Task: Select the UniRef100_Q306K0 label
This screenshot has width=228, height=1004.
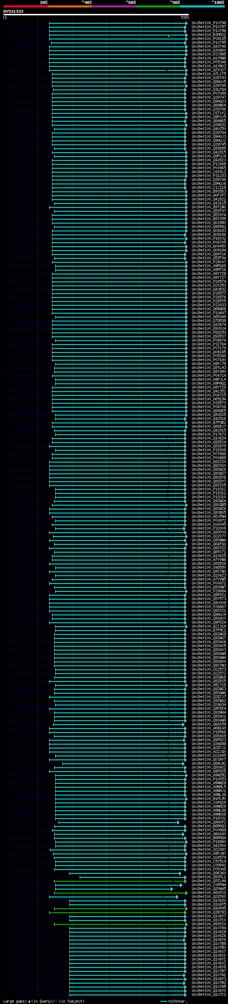Action: [x=209, y=50]
